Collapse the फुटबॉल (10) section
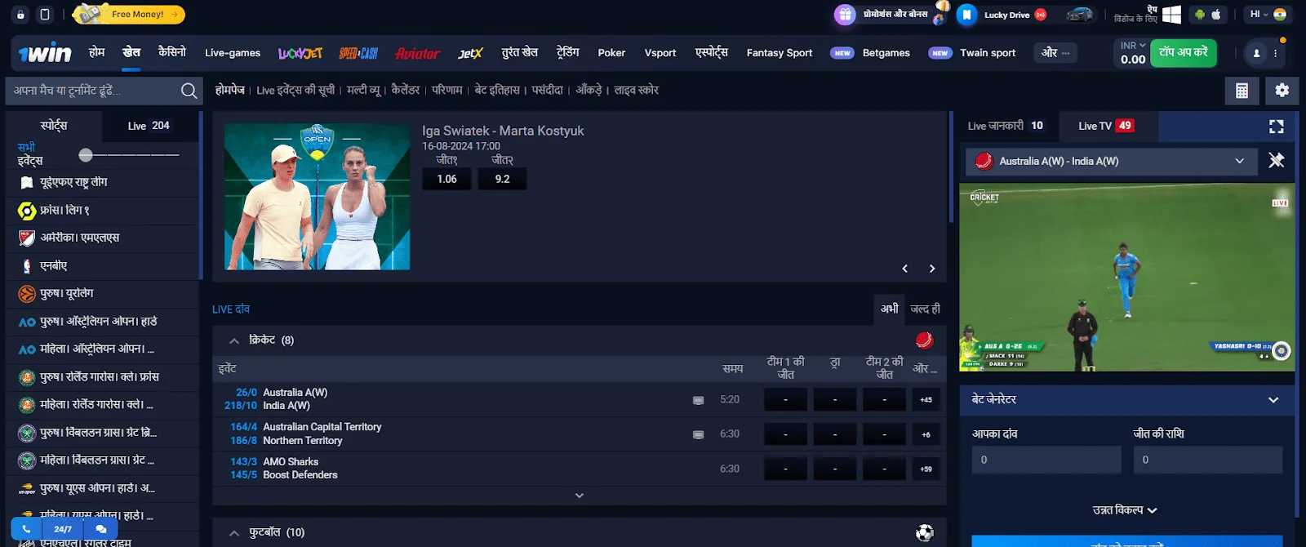Image resolution: width=1306 pixels, height=547 pixels. point(234,533)
